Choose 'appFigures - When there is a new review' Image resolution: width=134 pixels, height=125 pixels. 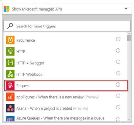pos(50,97)
